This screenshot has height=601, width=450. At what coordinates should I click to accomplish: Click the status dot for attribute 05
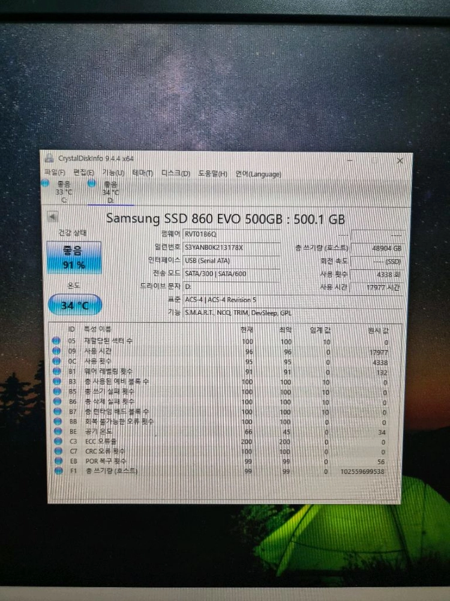click(56, 340)
